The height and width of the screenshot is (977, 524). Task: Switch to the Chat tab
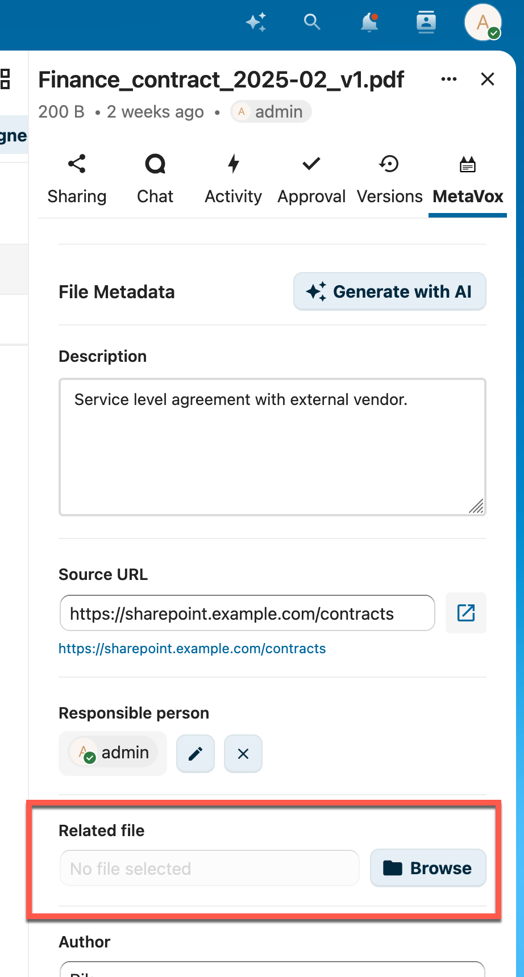tap(155, 179)
